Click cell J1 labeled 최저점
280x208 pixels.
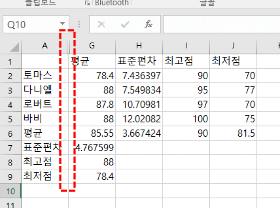click(233, 61)
